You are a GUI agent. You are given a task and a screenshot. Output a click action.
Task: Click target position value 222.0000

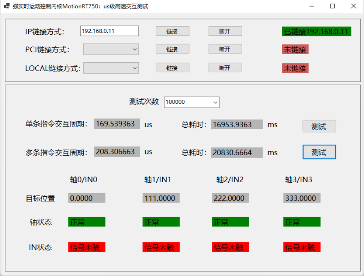tap(230, 198)
